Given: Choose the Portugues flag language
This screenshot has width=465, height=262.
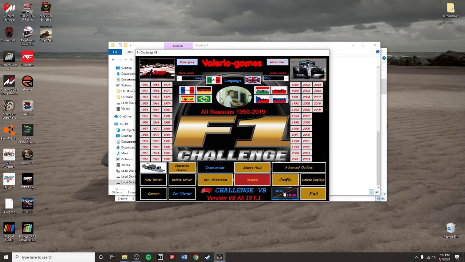Looking at the screenshot, I should click(204, 99).
